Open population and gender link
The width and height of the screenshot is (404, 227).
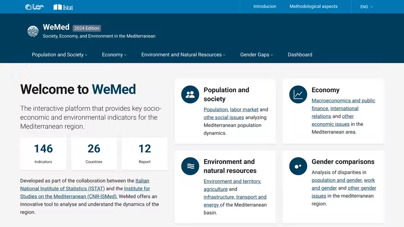[337, 180]
